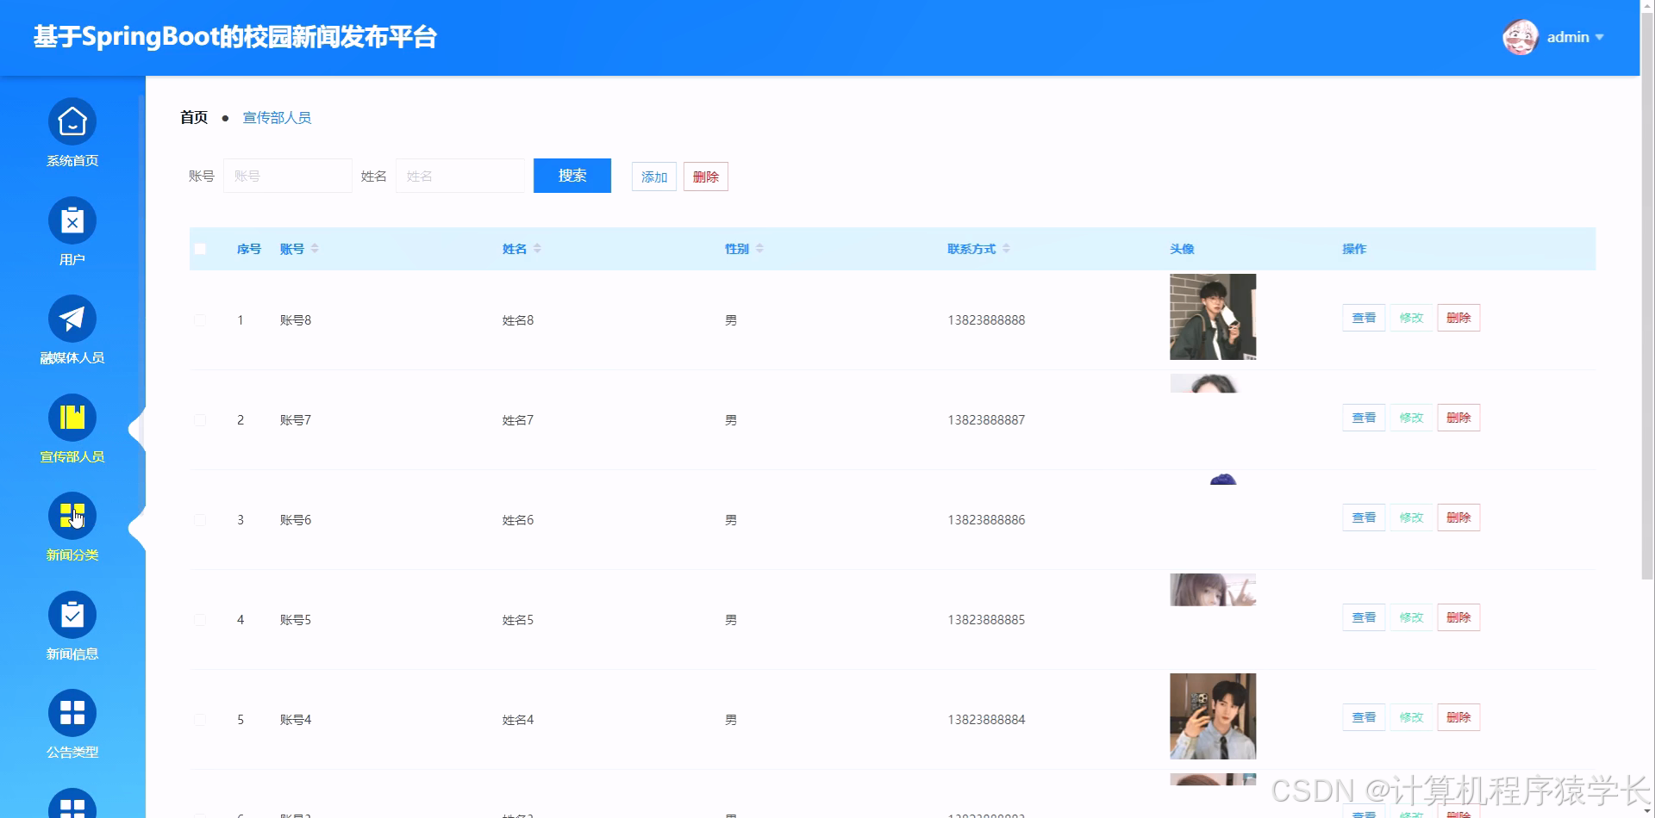Check the row checkbox for 账号7
This screenshot has height=818, width=1655.
[200, 420]
